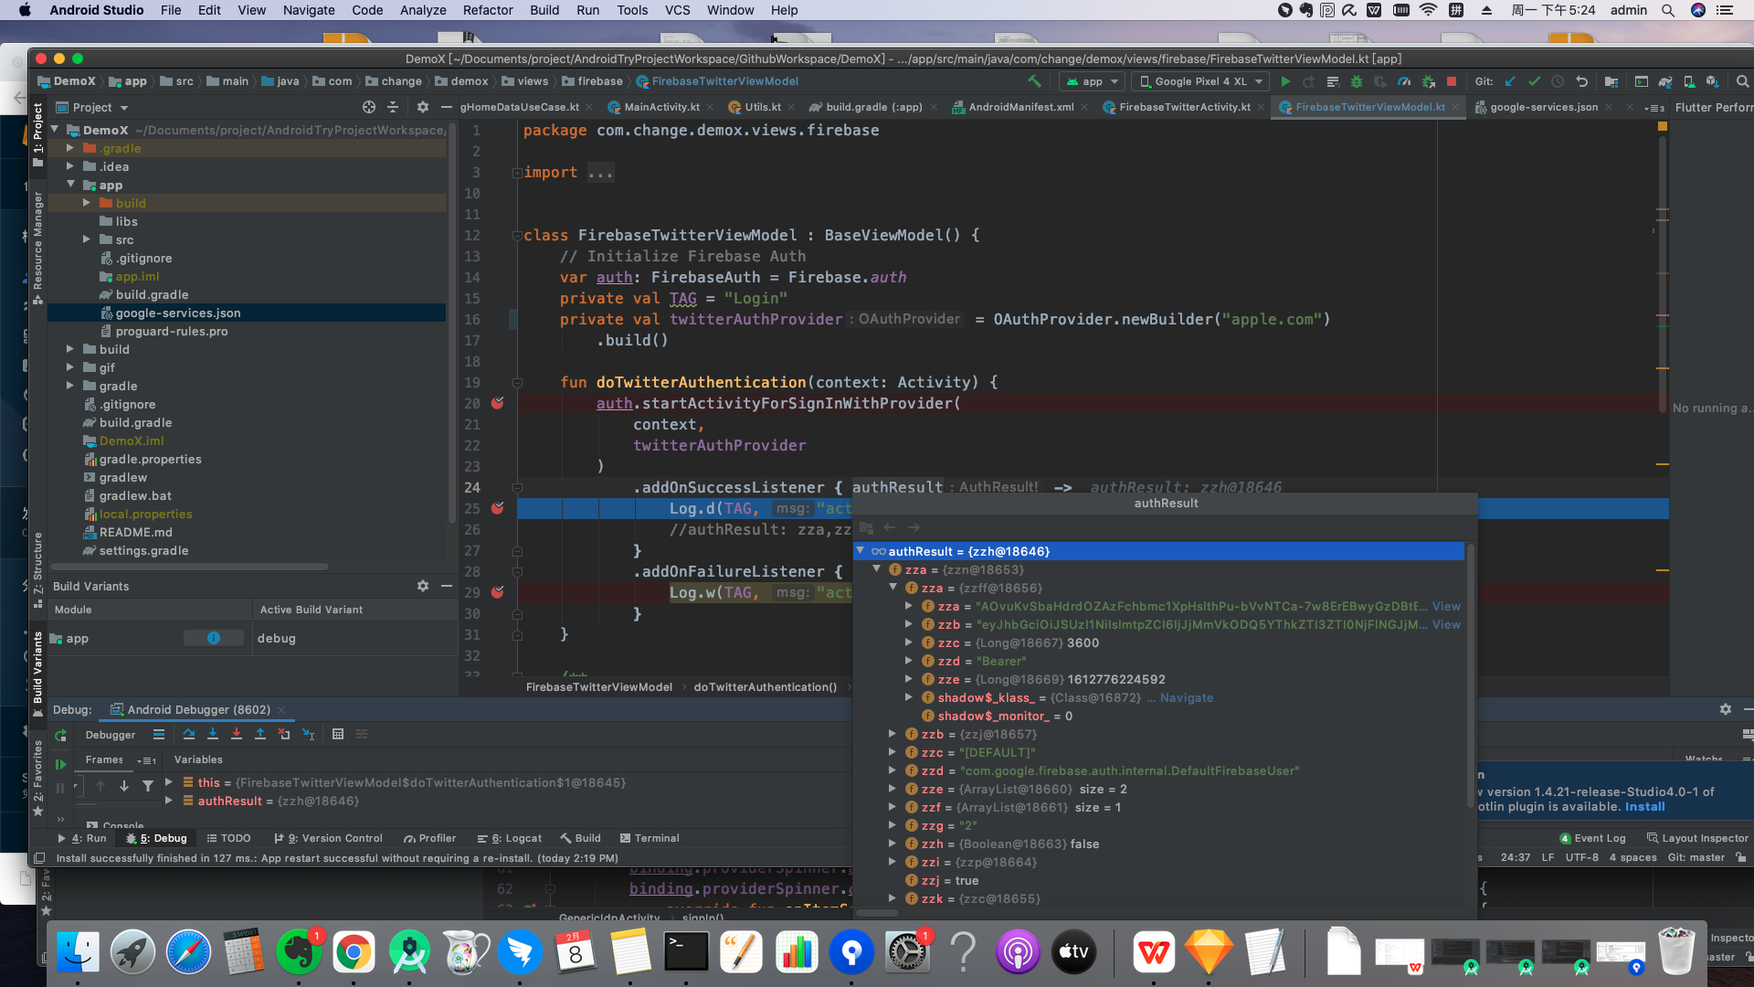Select google-services.json in project tree
Screen dimensions: 1754x987
[247, 313]
